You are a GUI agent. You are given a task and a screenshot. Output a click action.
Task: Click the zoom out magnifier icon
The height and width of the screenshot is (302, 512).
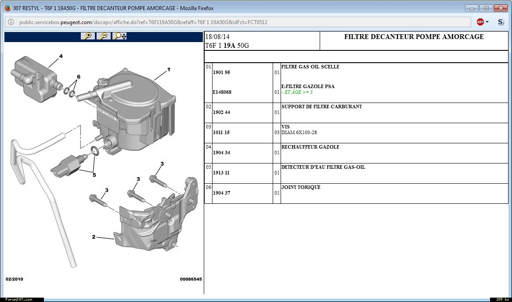tap(104, 36)
